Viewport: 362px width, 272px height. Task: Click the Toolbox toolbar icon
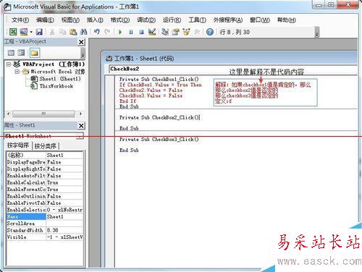pos(197,32)
